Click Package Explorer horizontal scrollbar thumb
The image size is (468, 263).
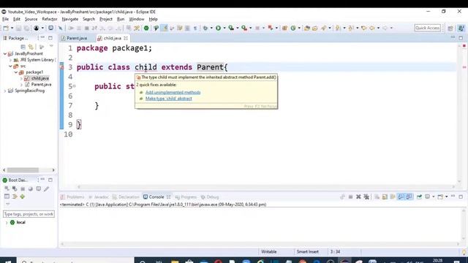[x=23, y=170]
